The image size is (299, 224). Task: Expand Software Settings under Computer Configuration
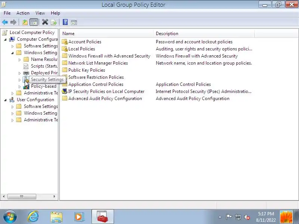tap(13, 46)
